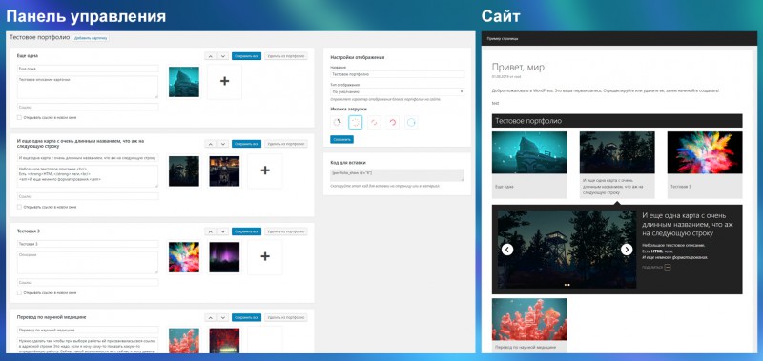Image resolution: width=763 pixels, height=361 pixels.
Task: Click the pink coral thumbnail in admin panel
Action: pyautogui.click(x=184, y=341)
